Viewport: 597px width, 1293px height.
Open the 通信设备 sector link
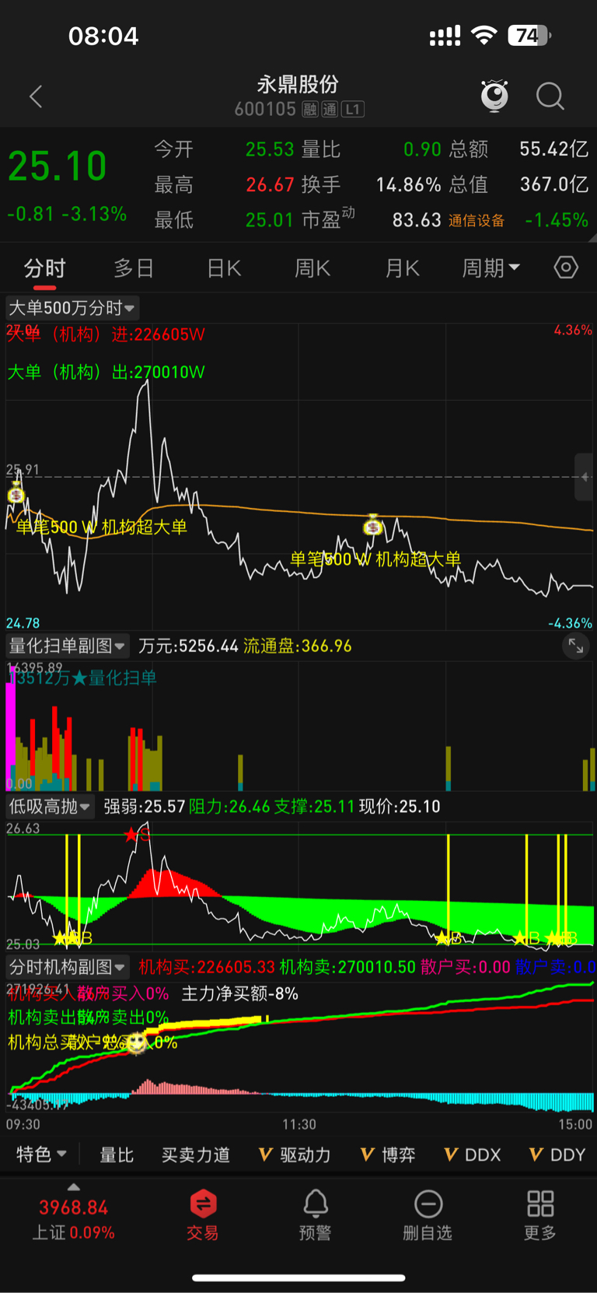(x=477, y=221)
